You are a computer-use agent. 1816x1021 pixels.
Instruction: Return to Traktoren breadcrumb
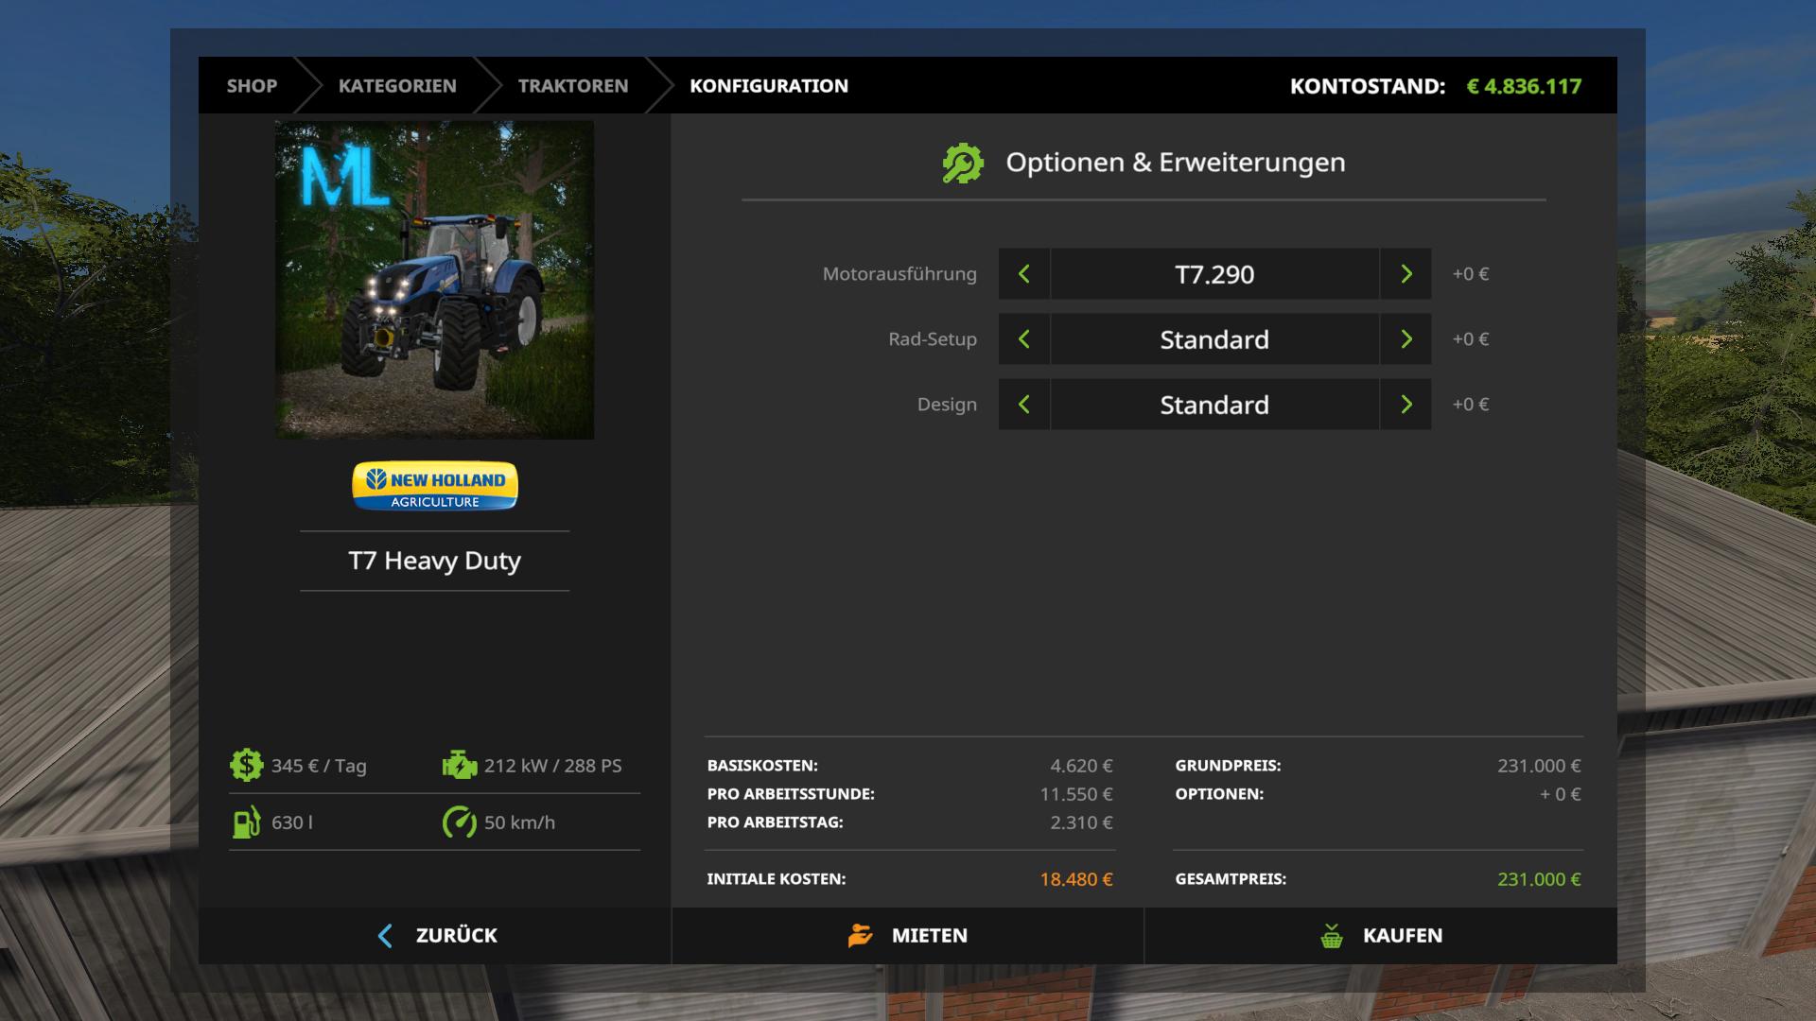click(x=572, y=86)
